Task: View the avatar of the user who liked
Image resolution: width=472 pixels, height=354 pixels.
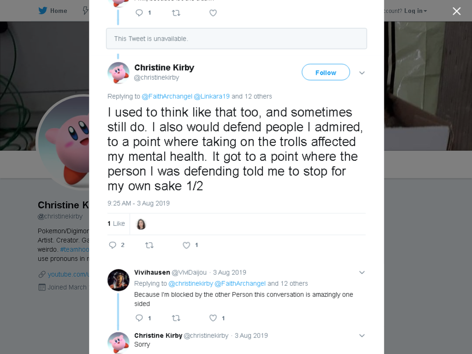Action: pyautogui.click(x=141, y=224)
